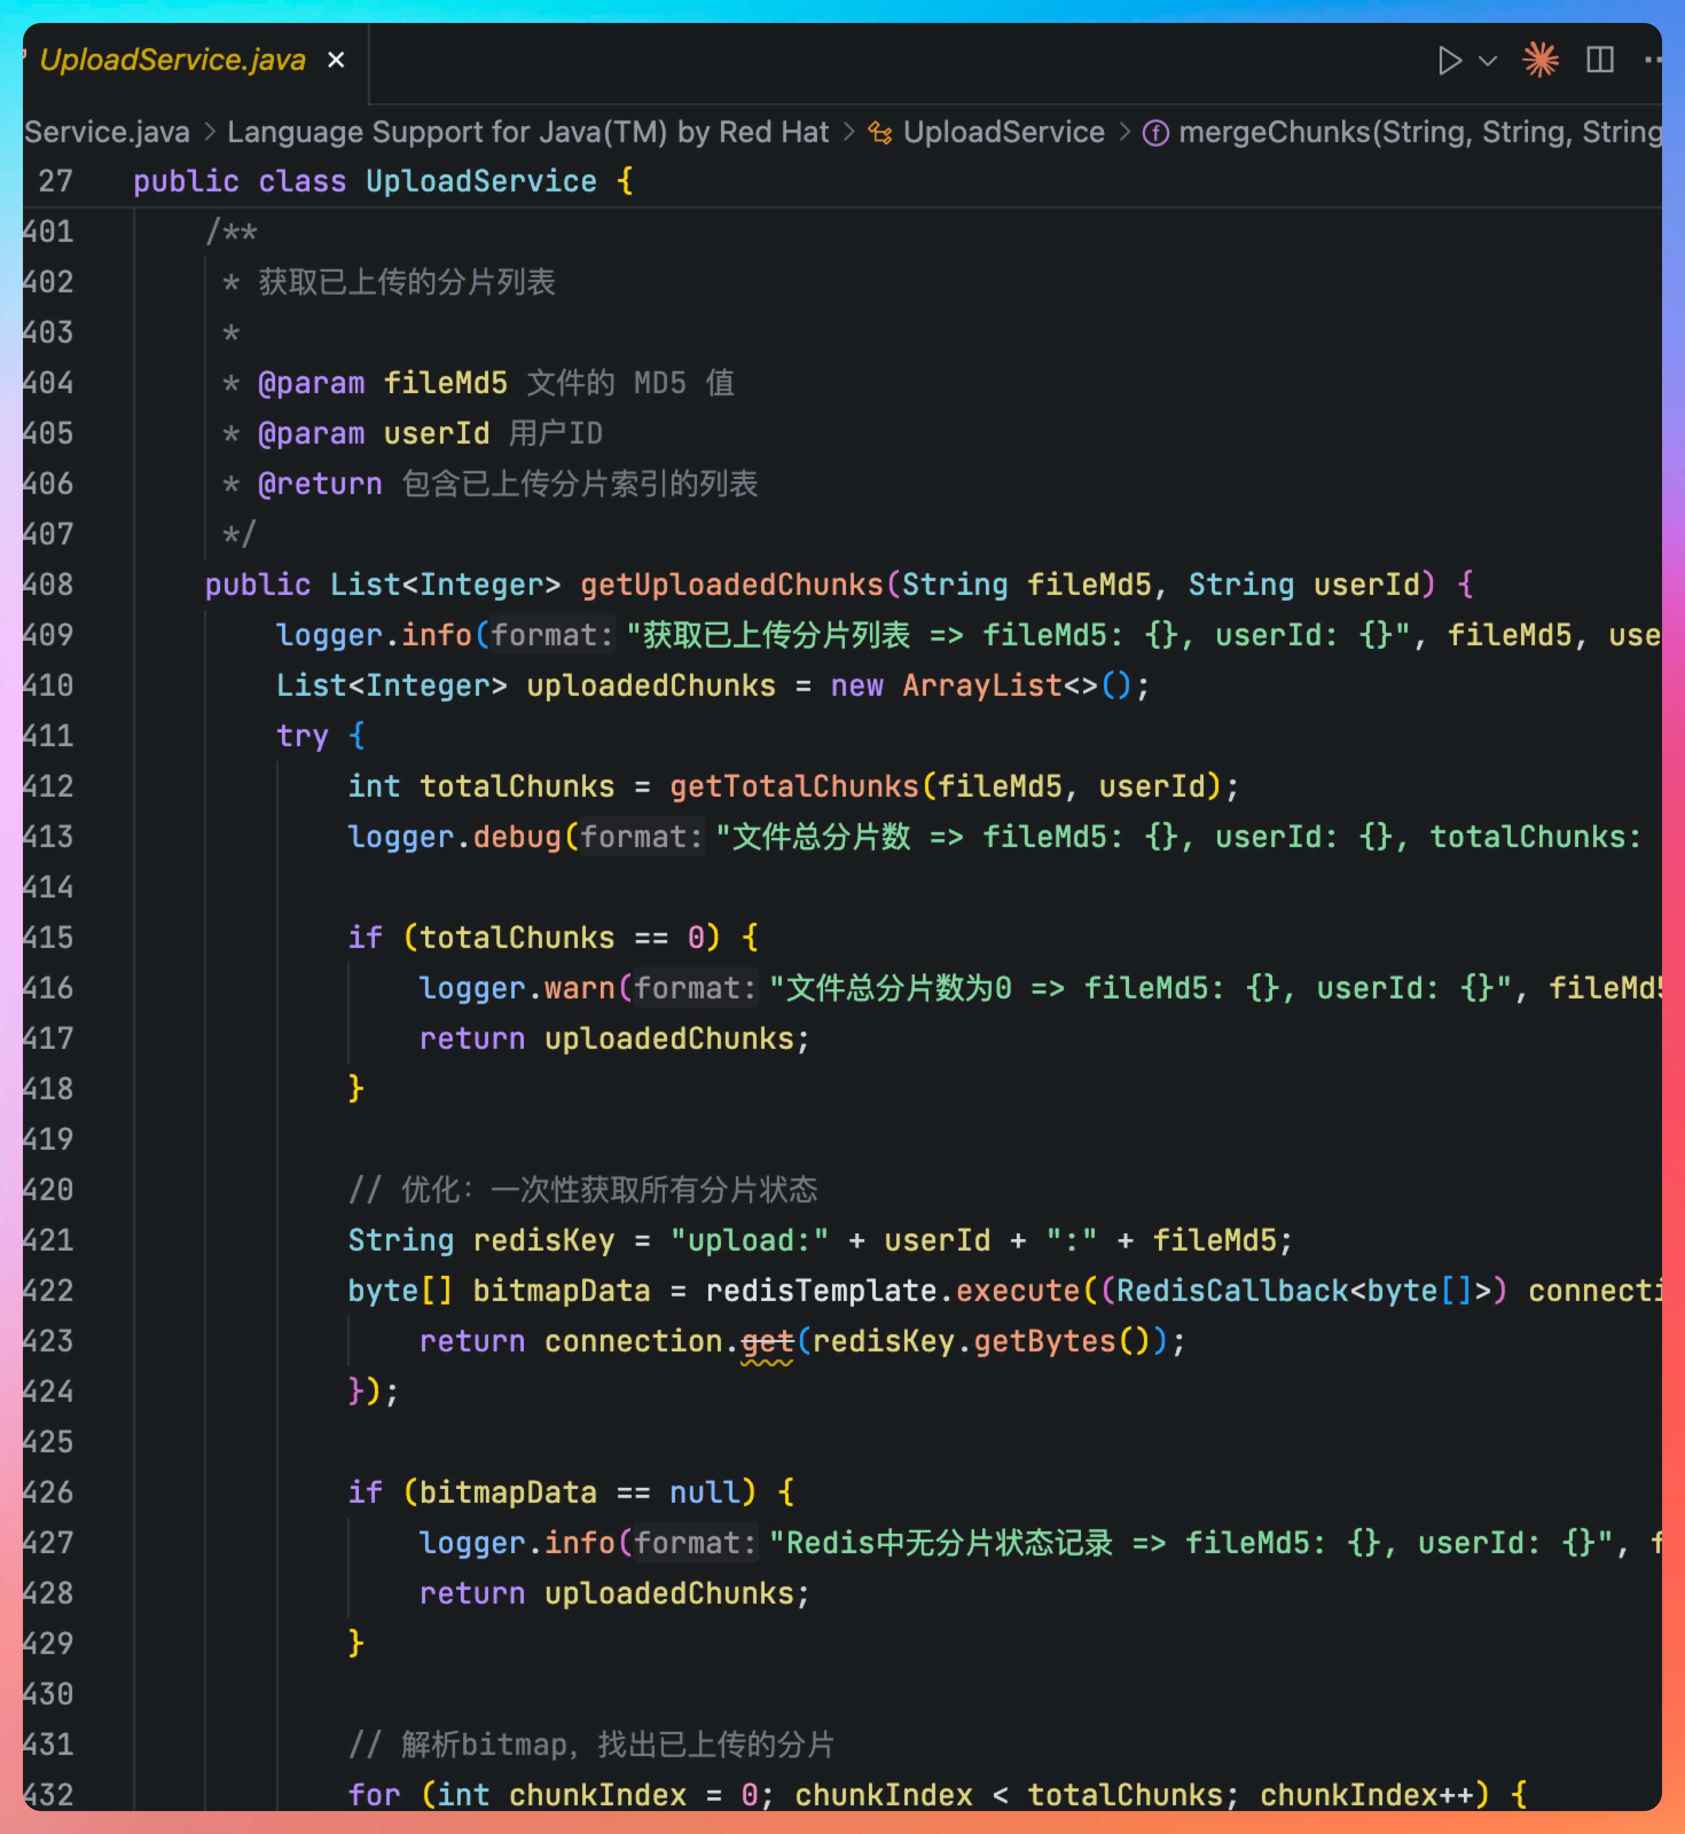The width and height of the screenshot is (1685, 1834).
Task: Split the editor to the right
Action: (1599, 60)
